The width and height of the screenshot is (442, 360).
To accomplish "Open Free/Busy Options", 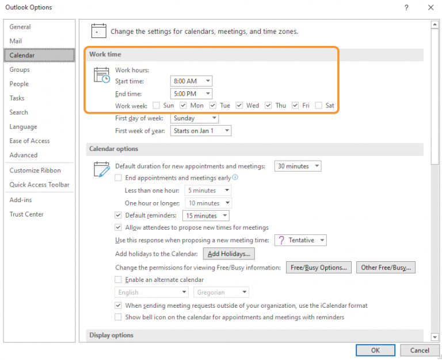I will tap(318, 268).
